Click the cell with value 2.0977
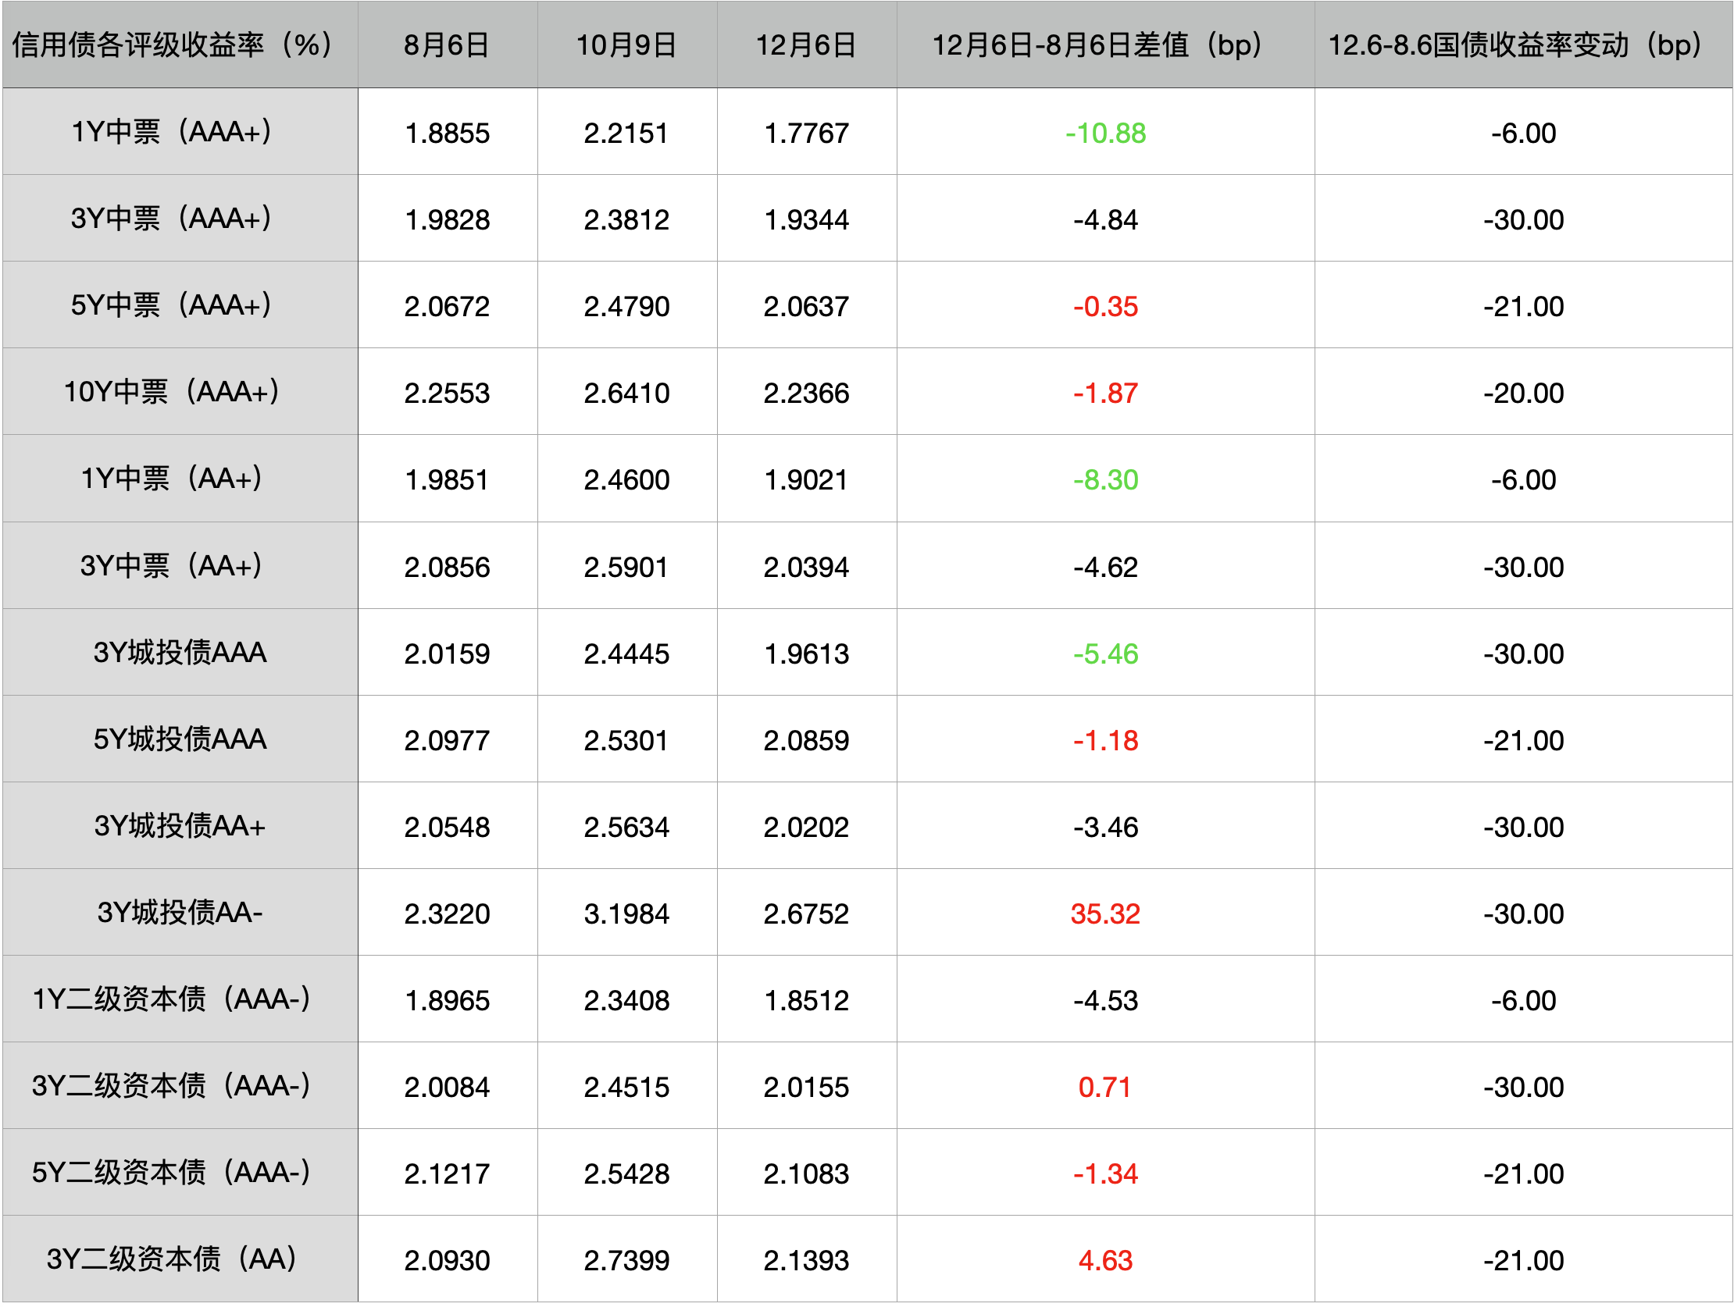 (x=448, y=740)
